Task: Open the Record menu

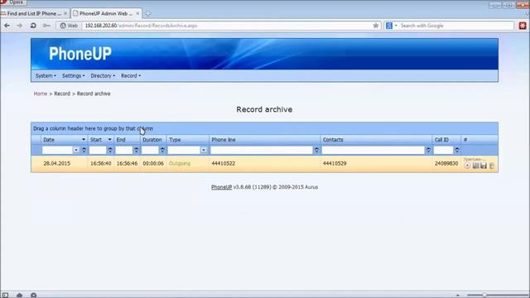Action: [131, 75]
